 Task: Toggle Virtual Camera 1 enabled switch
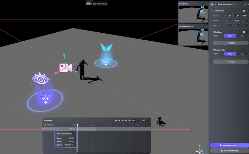point(212,5)
